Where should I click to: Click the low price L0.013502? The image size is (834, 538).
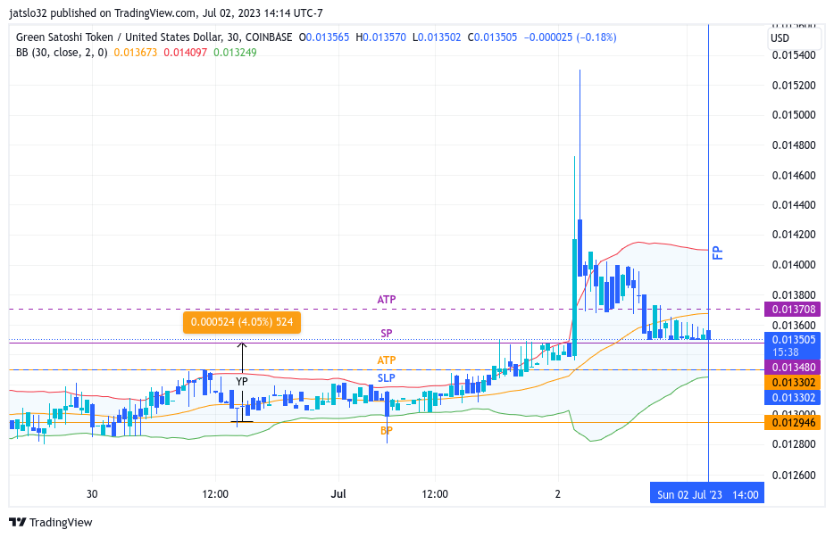click(437, 37)
